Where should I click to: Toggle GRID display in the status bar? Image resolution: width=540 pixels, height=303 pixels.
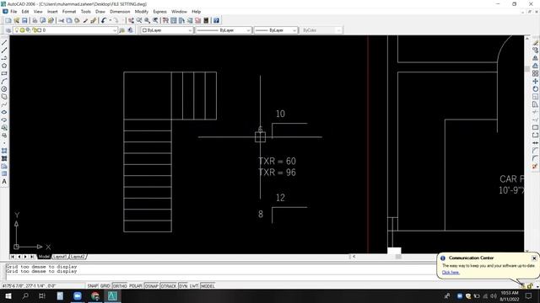[105, 286]
